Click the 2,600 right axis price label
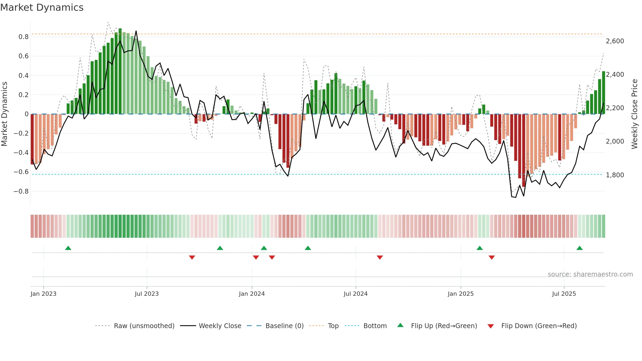The width and height of the screenshot is (642, 361). pyautogui.click(x=615, y=41)
